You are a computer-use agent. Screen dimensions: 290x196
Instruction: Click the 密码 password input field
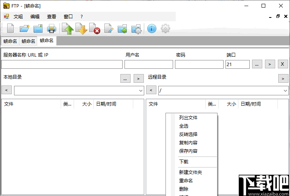[199, 65]
